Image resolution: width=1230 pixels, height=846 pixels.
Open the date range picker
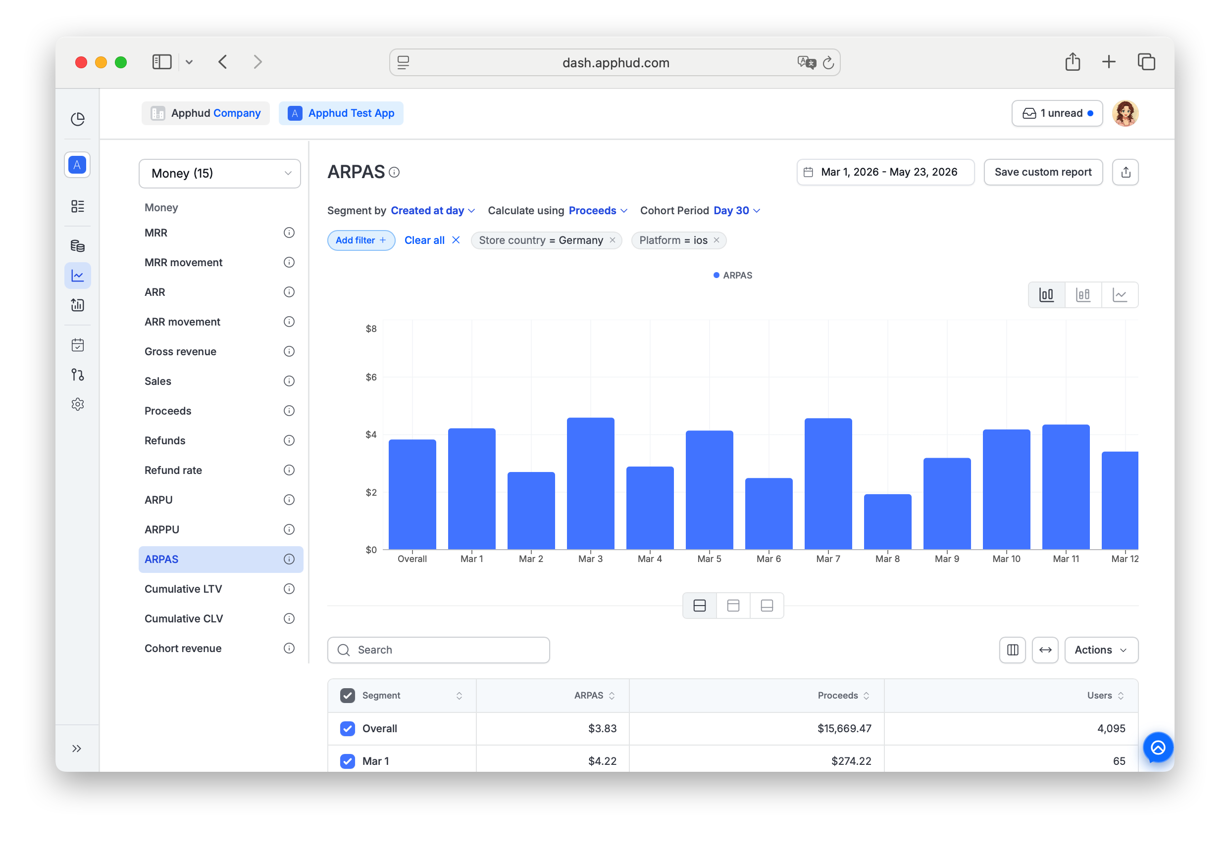click(885, 172)
